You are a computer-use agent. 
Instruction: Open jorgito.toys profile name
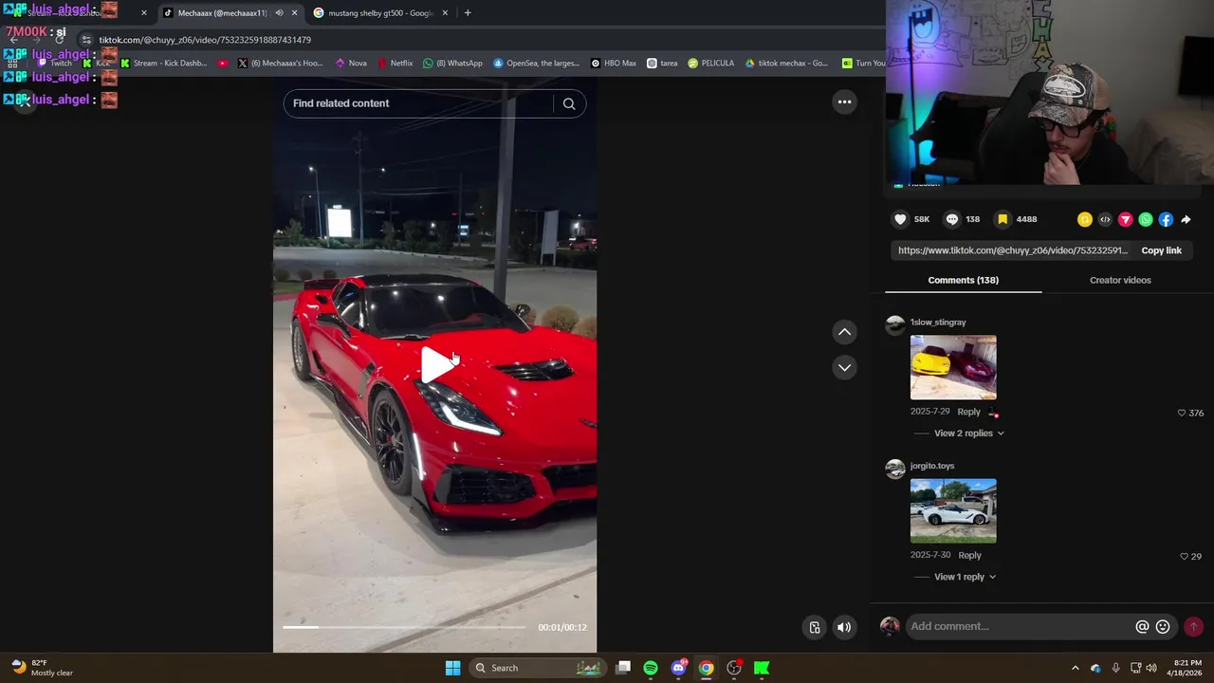[932, 466]
